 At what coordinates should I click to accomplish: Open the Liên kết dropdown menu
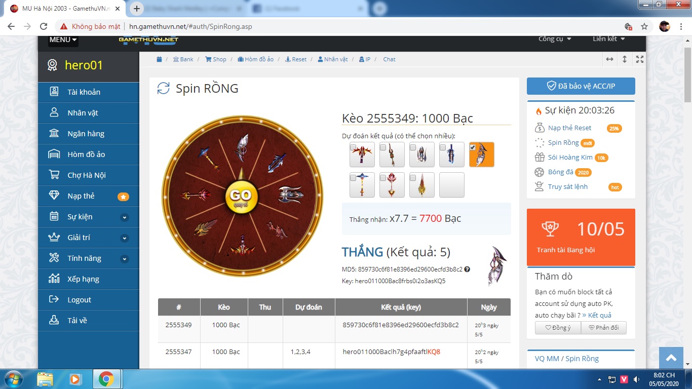(x=608, y=39)
